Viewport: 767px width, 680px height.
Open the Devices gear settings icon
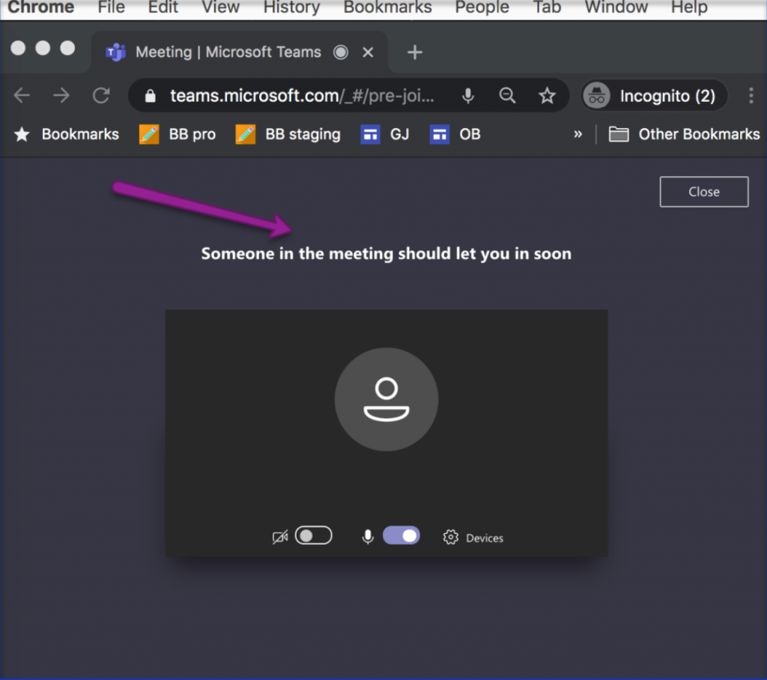click(450, 537)
